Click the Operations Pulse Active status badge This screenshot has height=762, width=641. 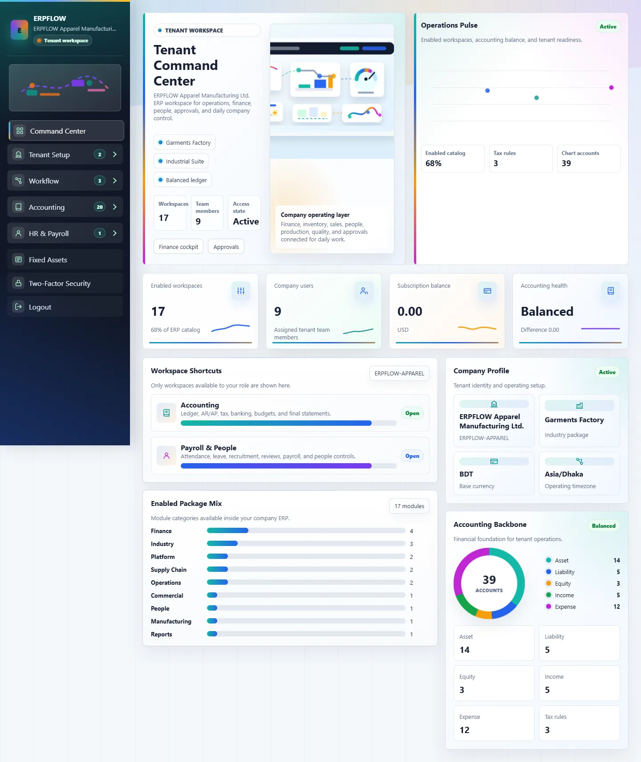pos(608,26)
